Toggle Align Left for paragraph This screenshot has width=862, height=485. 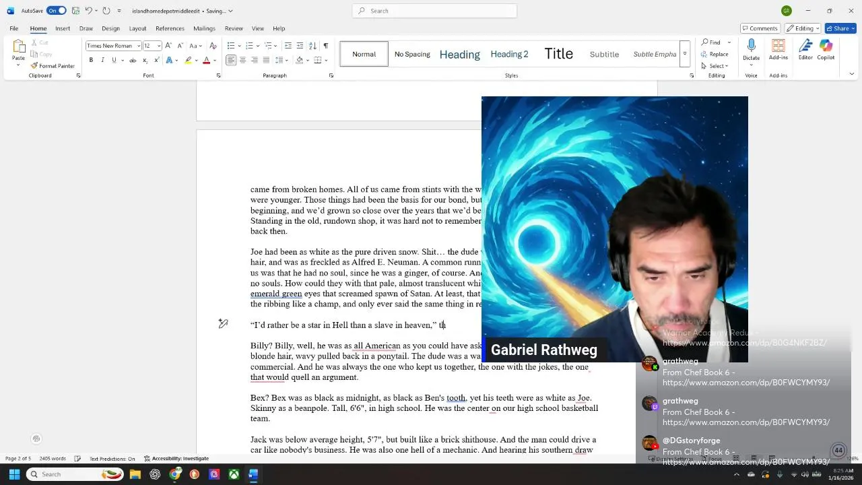231,60
